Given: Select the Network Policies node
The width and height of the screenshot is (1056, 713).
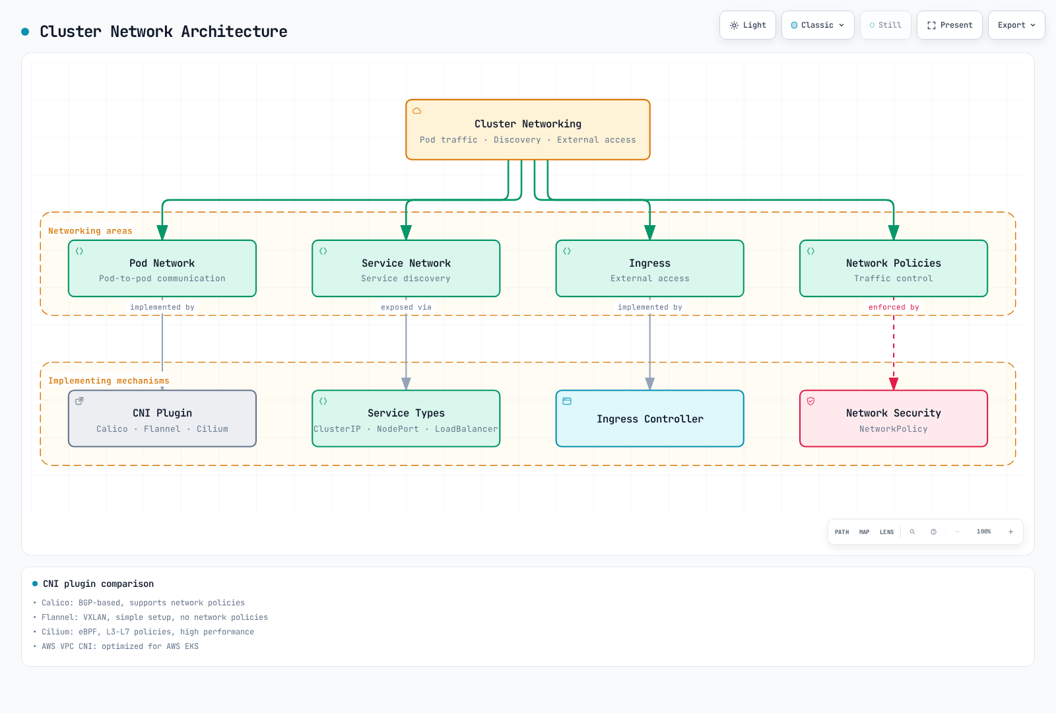Looking at the screenshot, I should click(x=894, y=269).
